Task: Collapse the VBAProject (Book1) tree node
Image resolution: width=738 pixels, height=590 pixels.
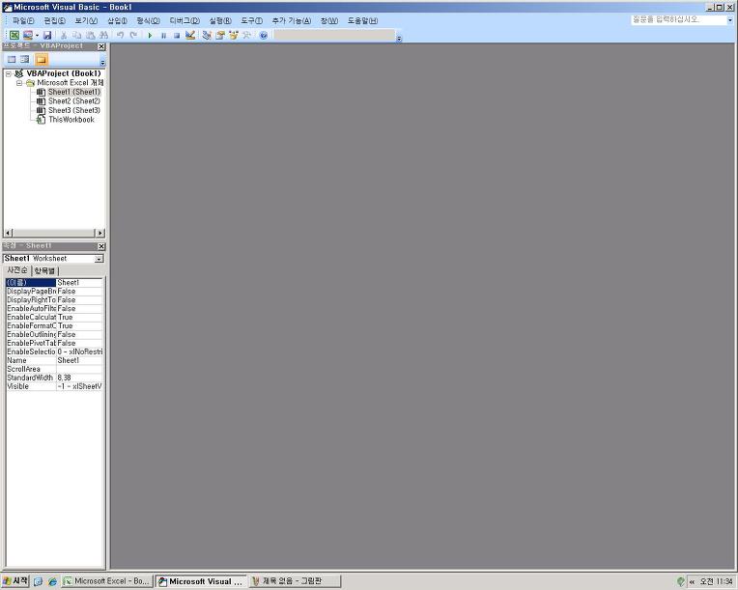Action: click(x=8, y=73)
